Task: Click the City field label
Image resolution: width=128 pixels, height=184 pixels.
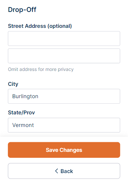Action: point(13,84)
